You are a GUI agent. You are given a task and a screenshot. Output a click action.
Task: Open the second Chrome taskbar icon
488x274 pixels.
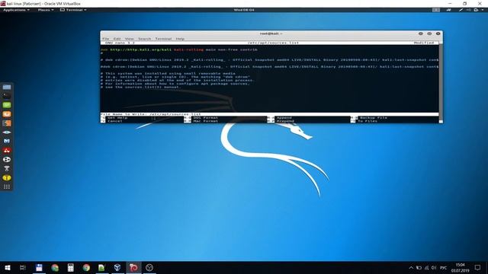pyautogui.click(x=86, y=267)
